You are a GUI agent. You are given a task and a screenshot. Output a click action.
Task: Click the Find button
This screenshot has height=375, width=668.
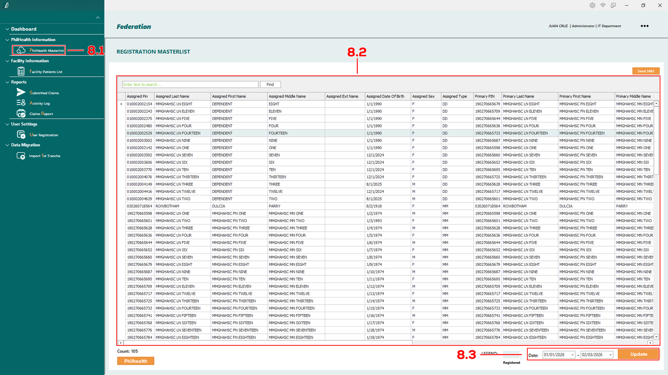coord(270,85)
